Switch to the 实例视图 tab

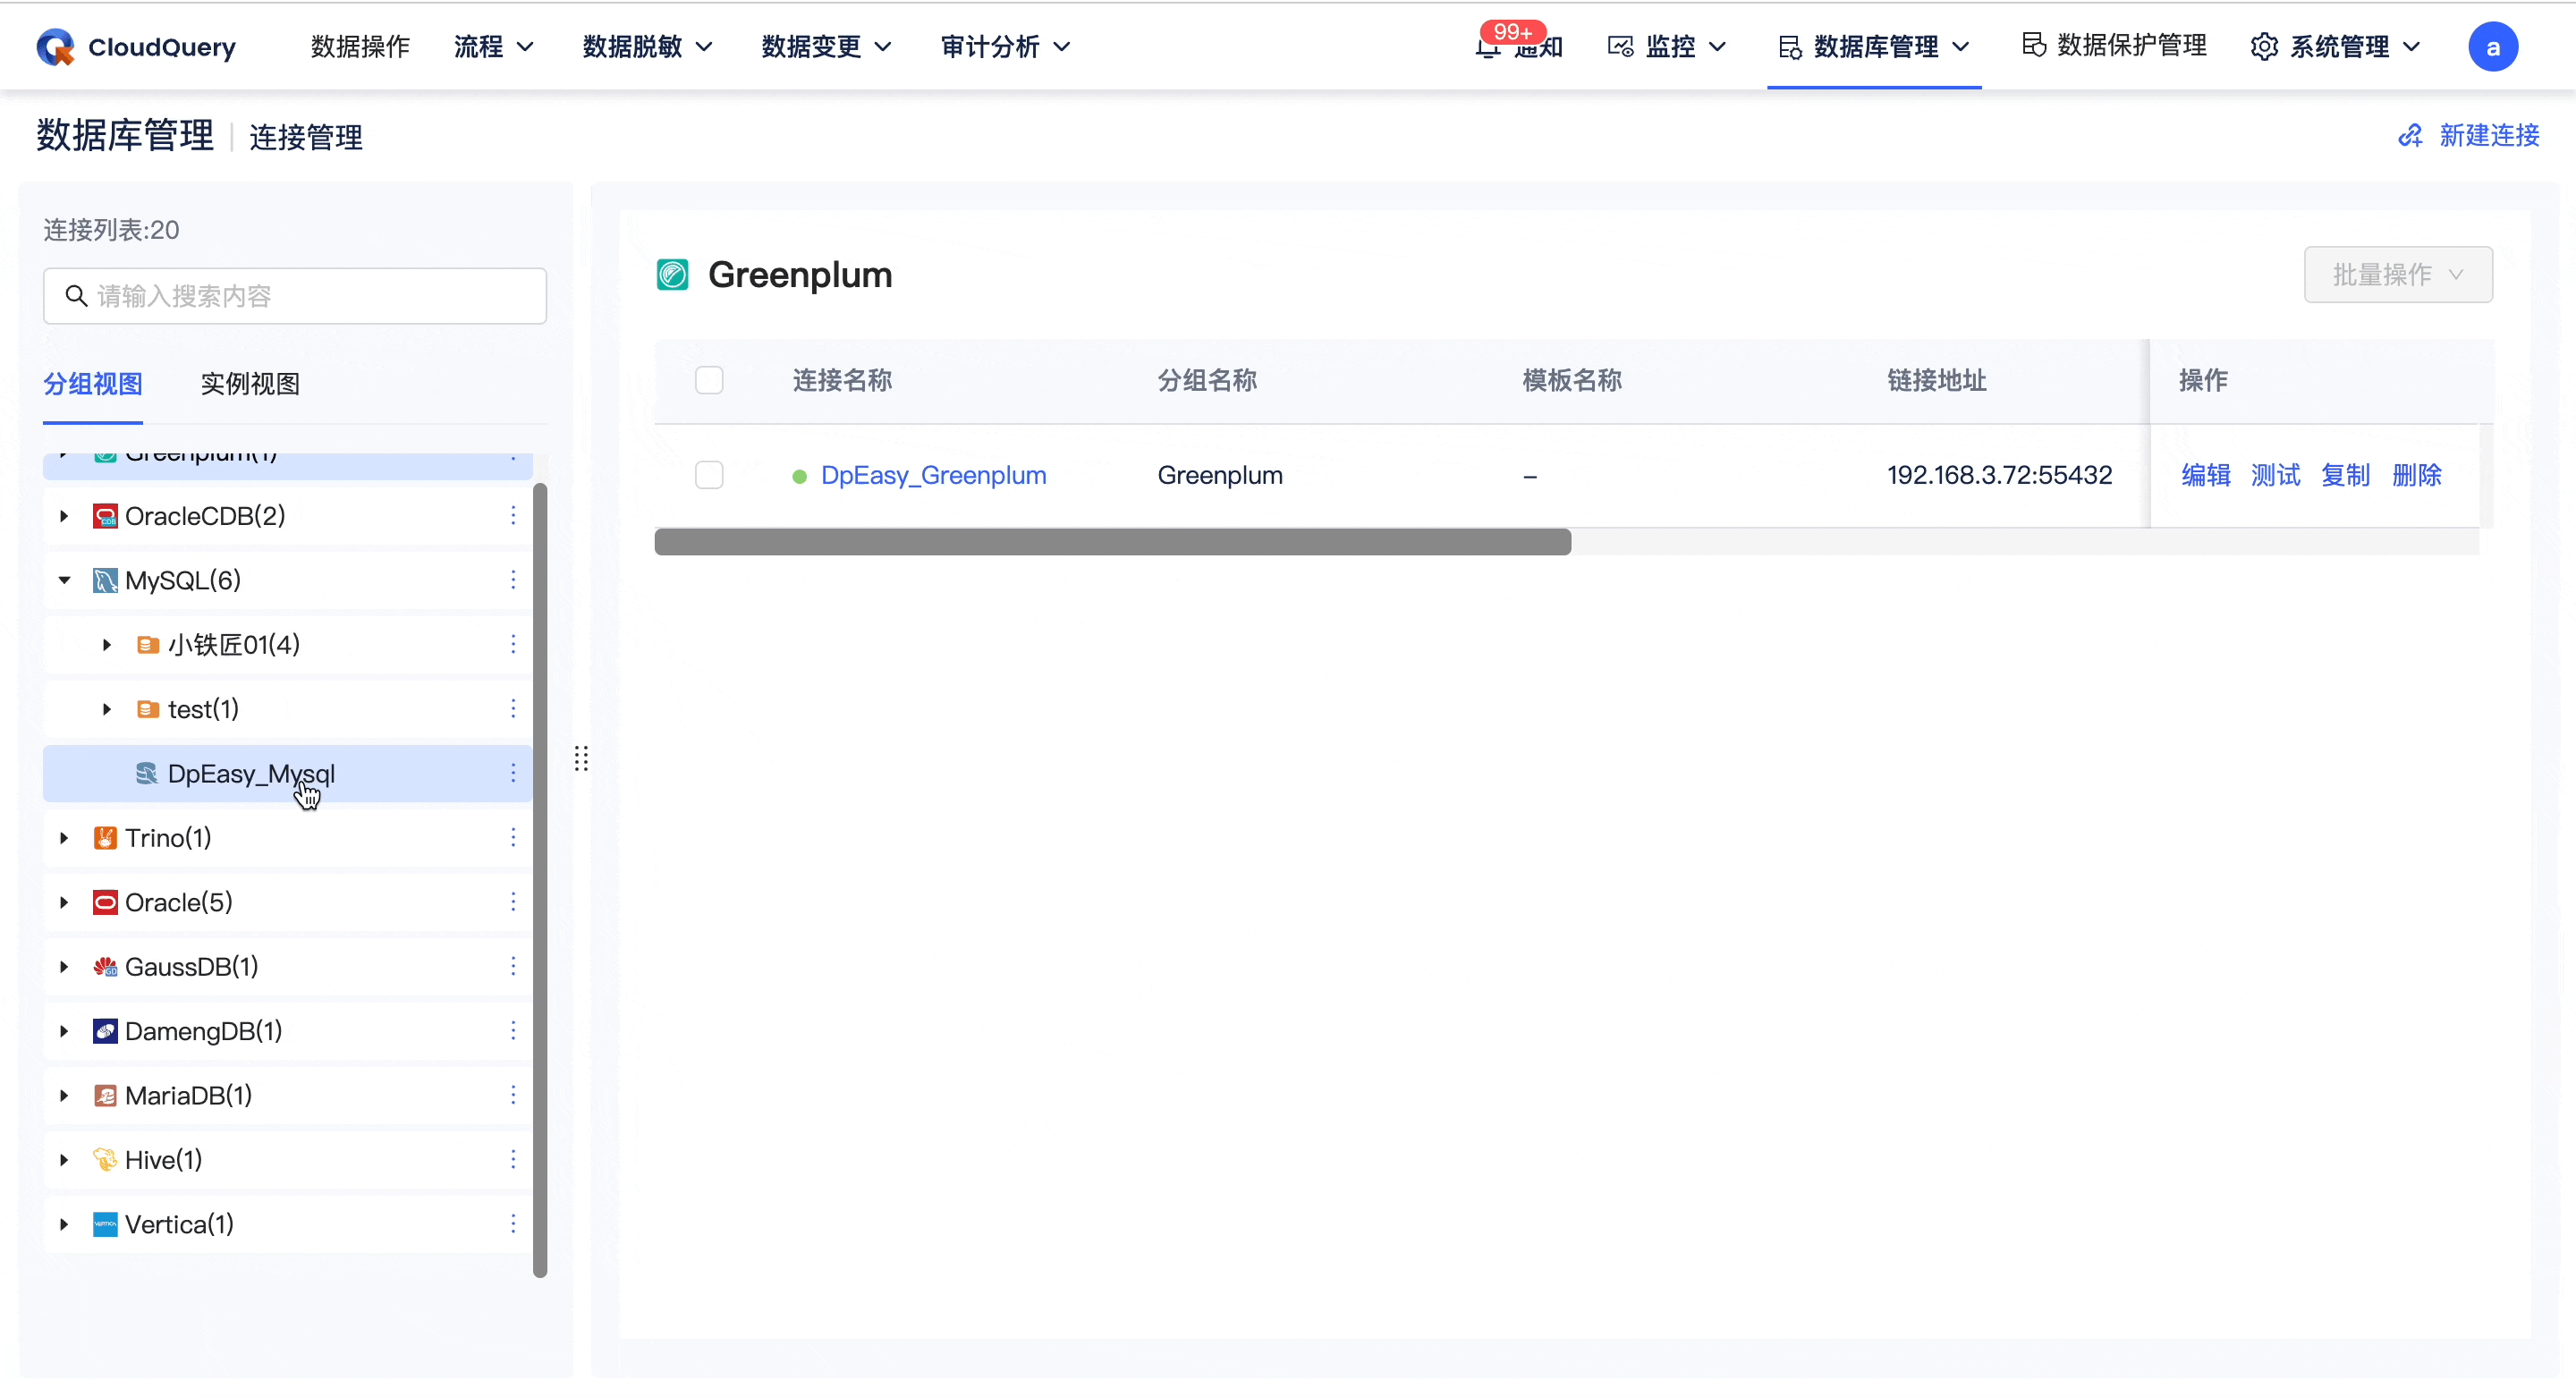coord(249,384)
